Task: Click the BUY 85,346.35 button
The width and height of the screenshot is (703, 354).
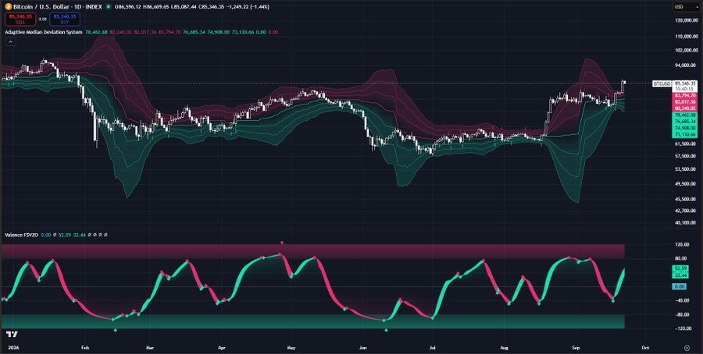Action: (x=65, y=19)
